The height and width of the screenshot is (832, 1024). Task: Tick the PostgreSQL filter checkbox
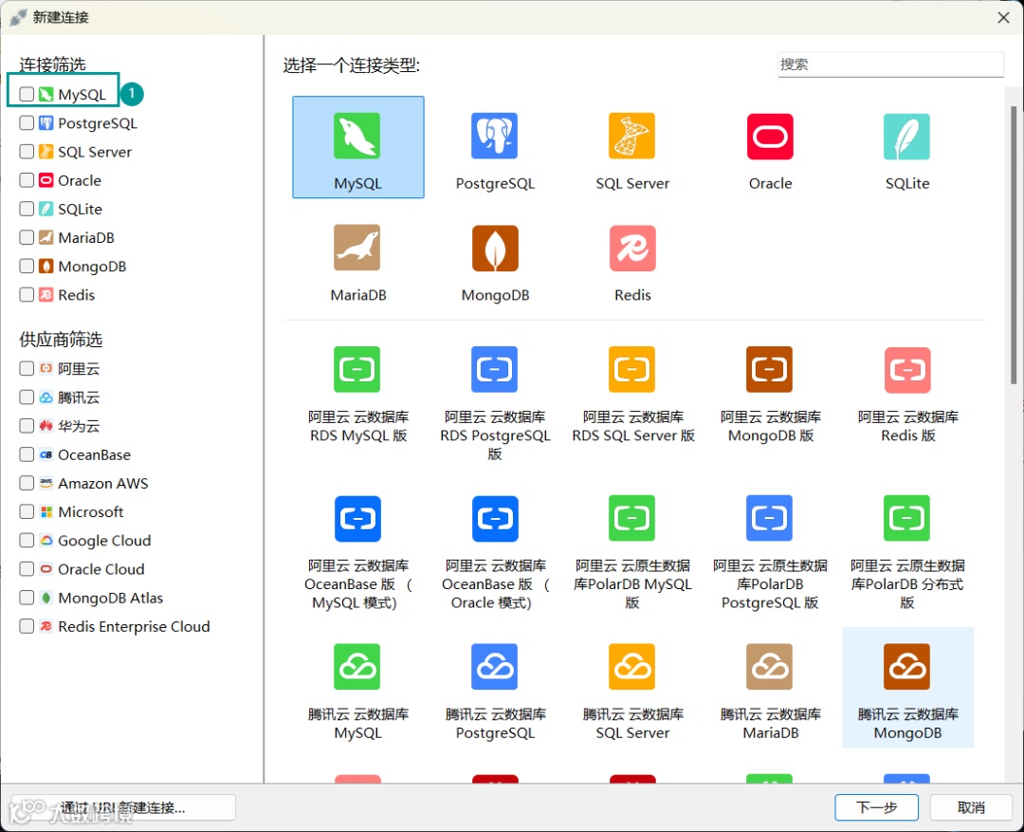click(x=27, y=123)
